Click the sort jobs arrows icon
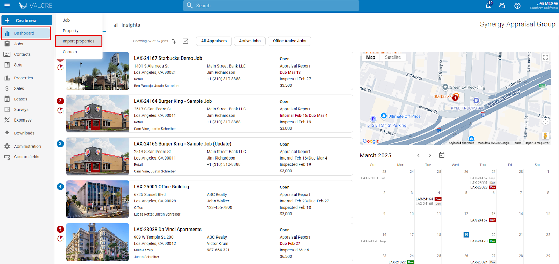The height and width of the screenshot is (264, 559). [174, 41]
